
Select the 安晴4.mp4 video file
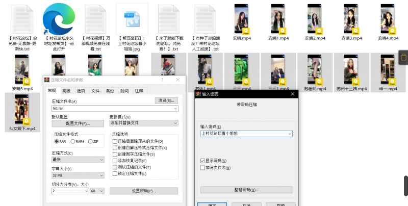[389, 19]
